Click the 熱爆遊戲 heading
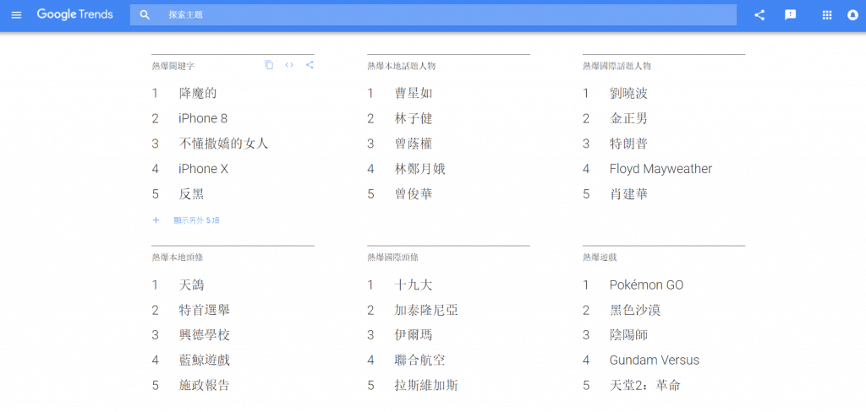Viewport: 866px width, 412px height. point(600,257)
